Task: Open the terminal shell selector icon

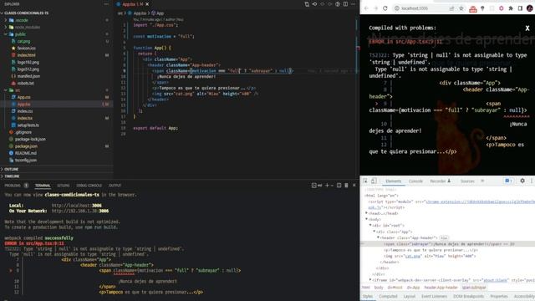Action: coord(314,186)
